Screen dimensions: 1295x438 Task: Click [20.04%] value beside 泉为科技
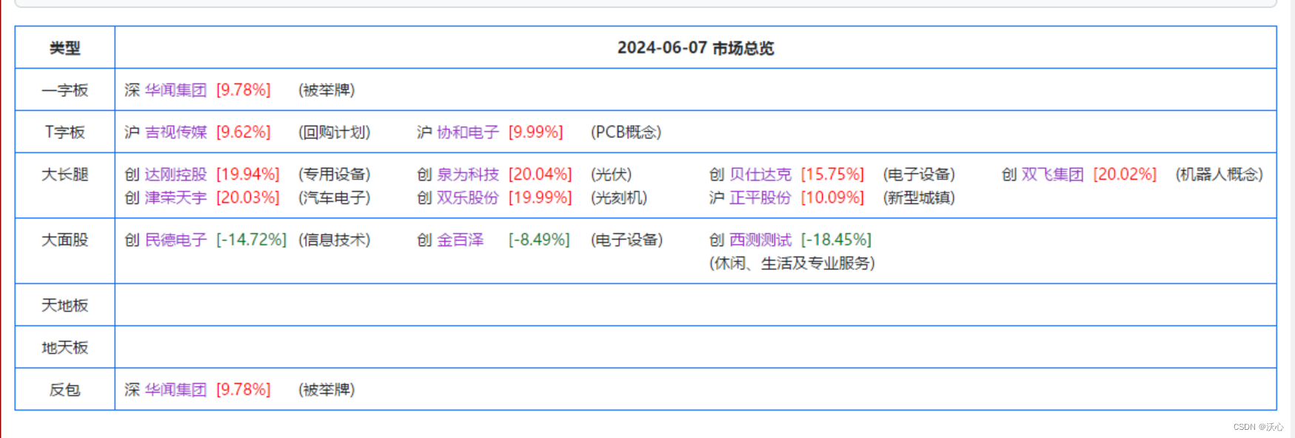click(541, 175)
